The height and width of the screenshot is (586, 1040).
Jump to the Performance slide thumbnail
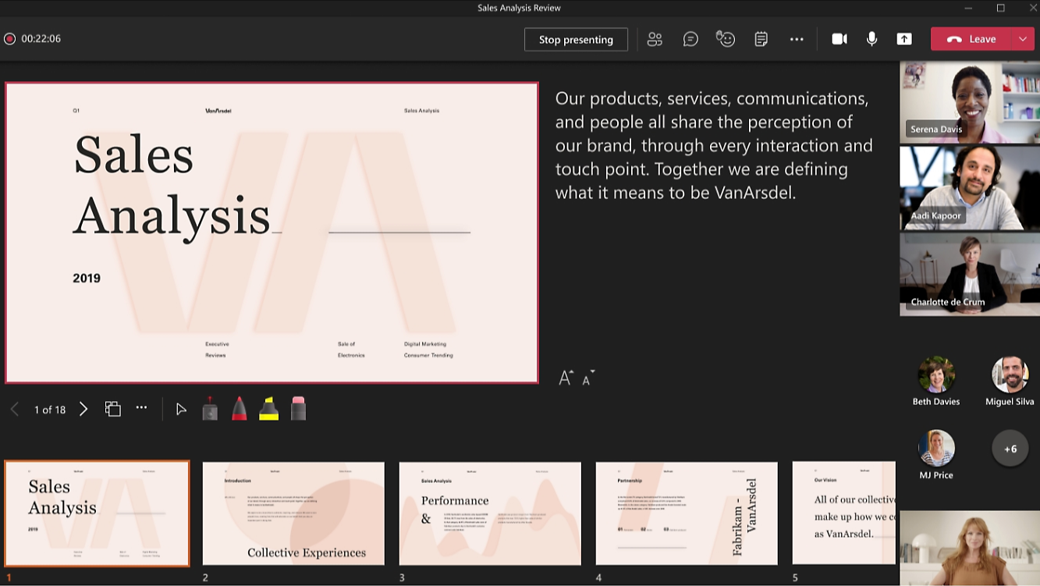point(490,513)
